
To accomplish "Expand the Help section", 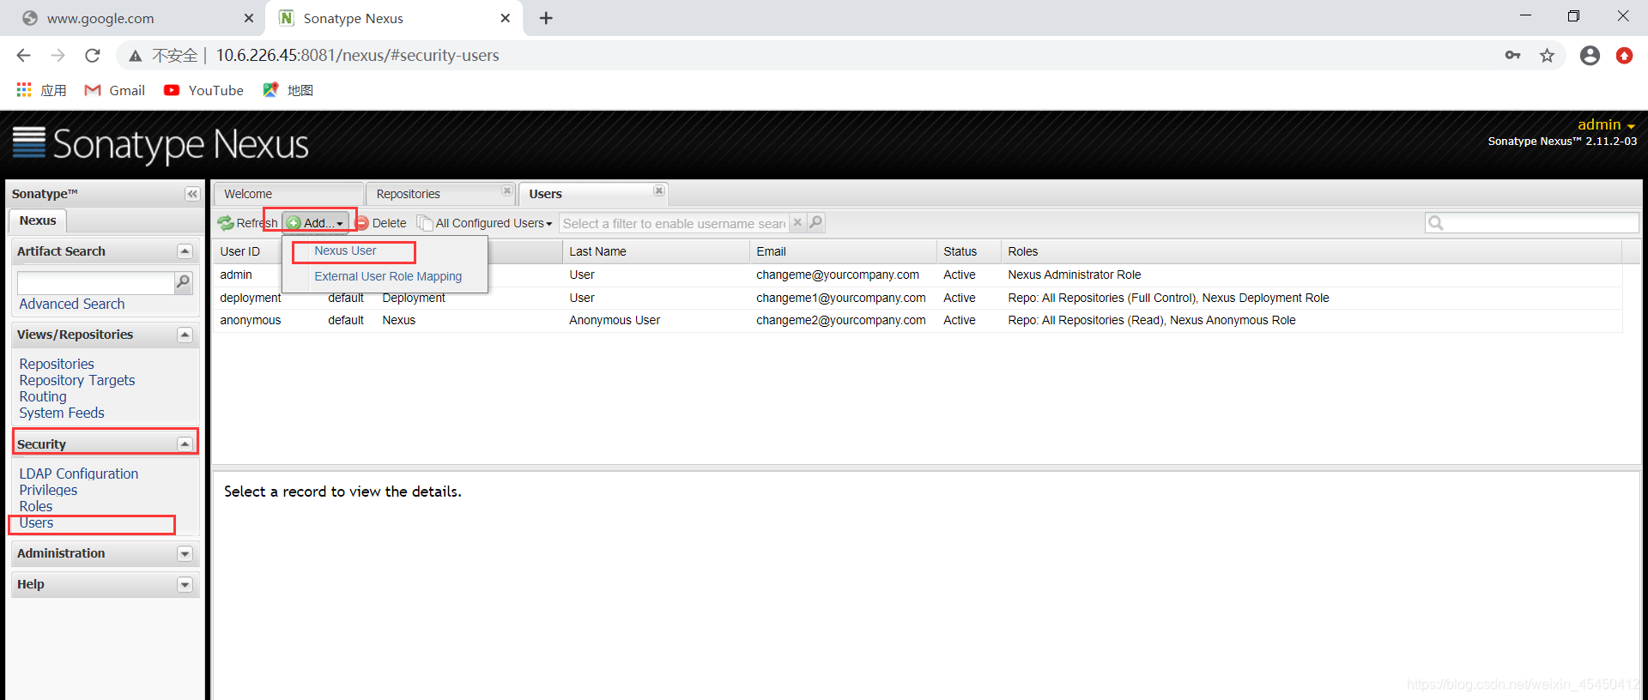I will point(185,585).
